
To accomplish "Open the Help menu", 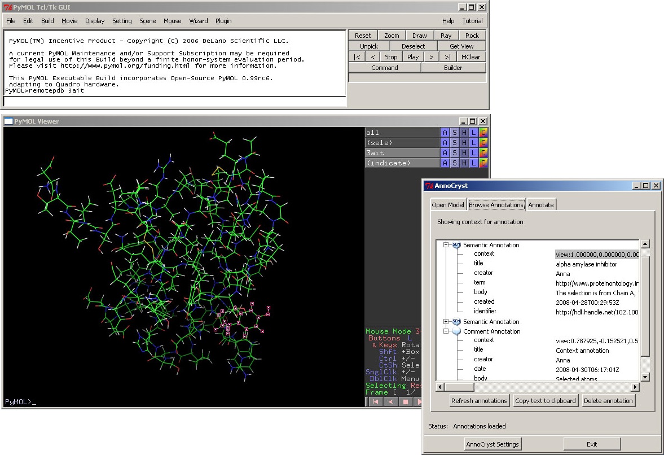I will [x=448, y=21].
